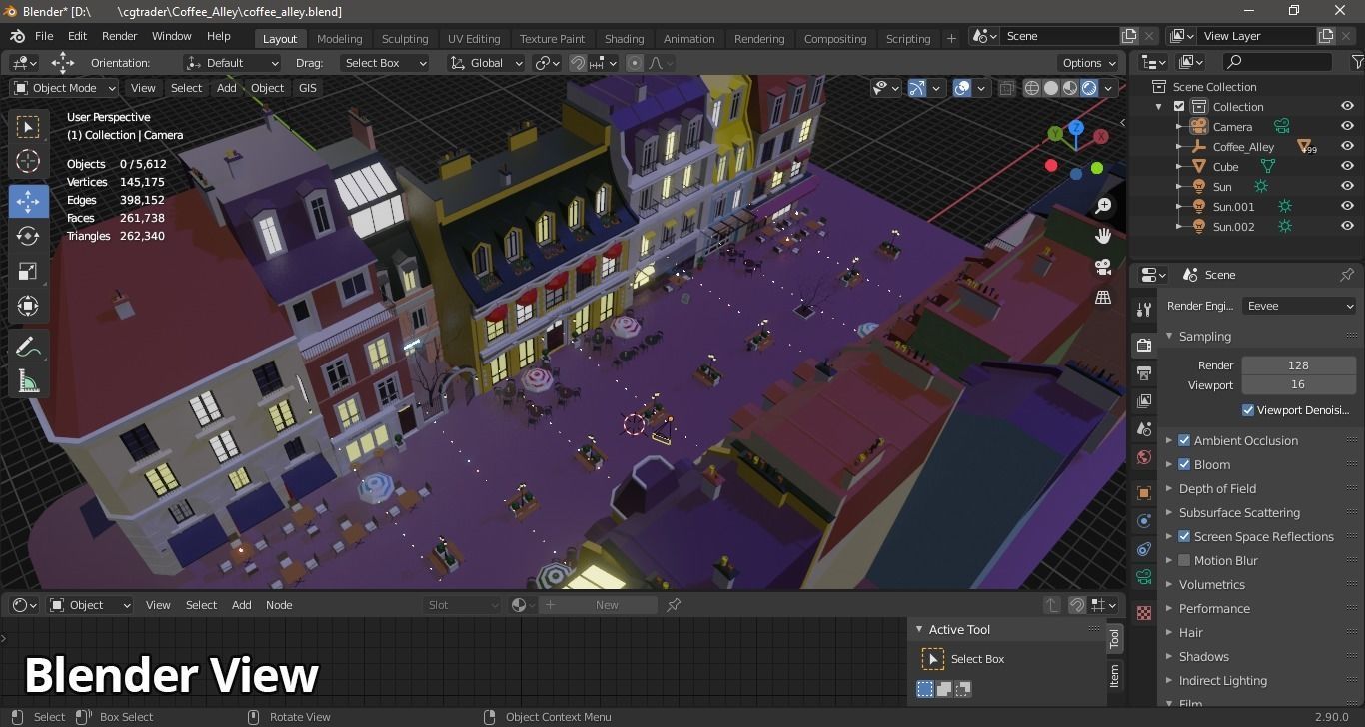Click the zoom view magnifier gizmo
This screenshot has width=1365, height=727.
[1103, 206]
